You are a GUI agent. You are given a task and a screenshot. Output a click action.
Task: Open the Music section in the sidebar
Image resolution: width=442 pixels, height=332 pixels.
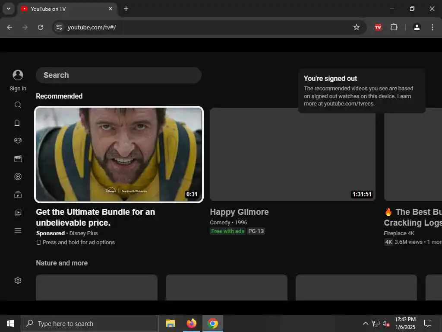click(x=18, y=177)
